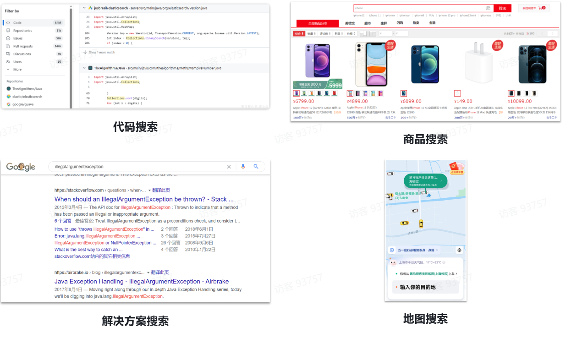
Task: Expand Show 1 more match
Action: coord(99,52)
